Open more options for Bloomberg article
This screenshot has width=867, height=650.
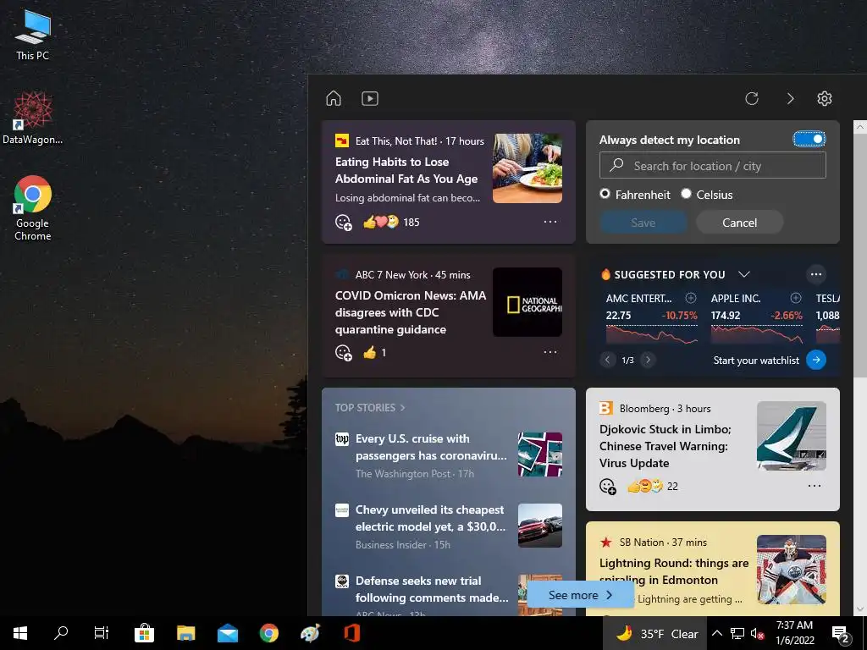pyautogui.click(x=815, y=486)
